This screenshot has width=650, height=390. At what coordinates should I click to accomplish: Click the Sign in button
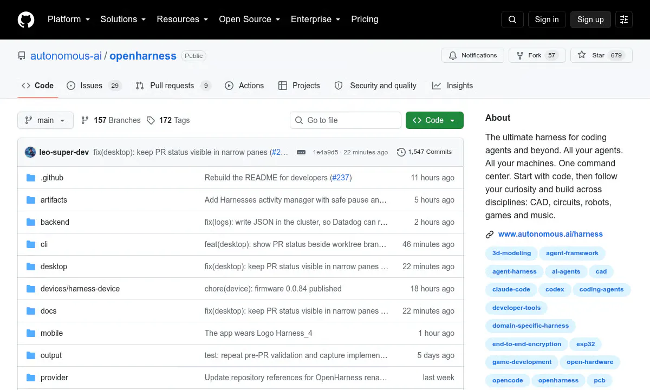point(547,19)
